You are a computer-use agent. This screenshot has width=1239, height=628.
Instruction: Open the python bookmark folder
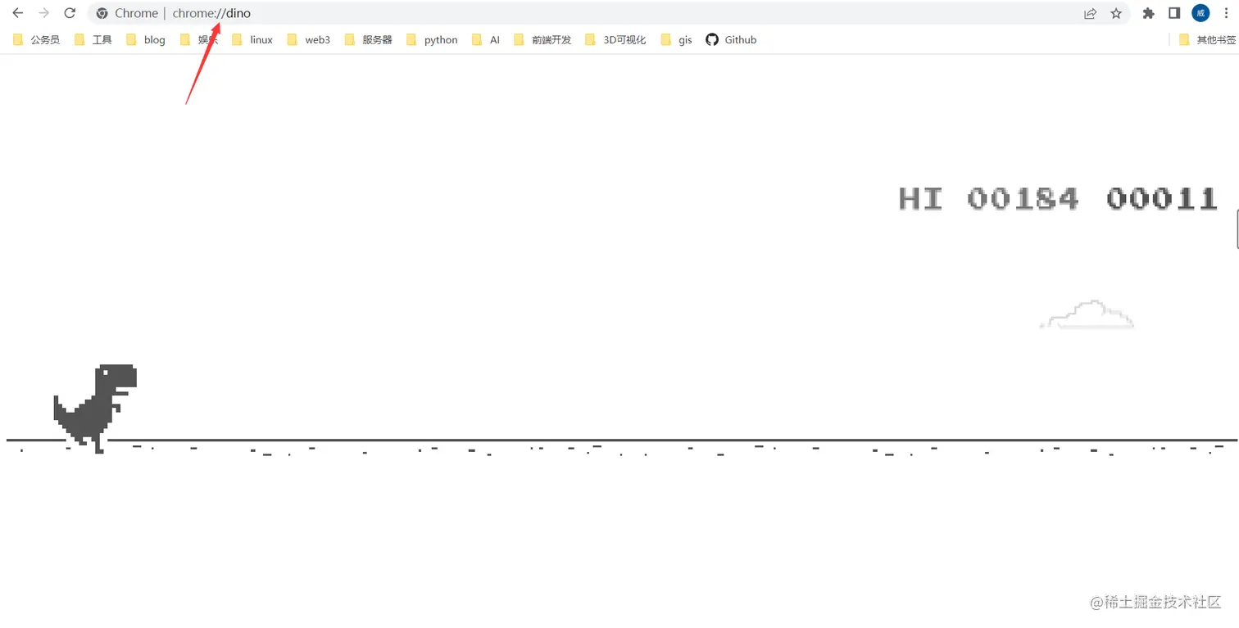point(432,39)
